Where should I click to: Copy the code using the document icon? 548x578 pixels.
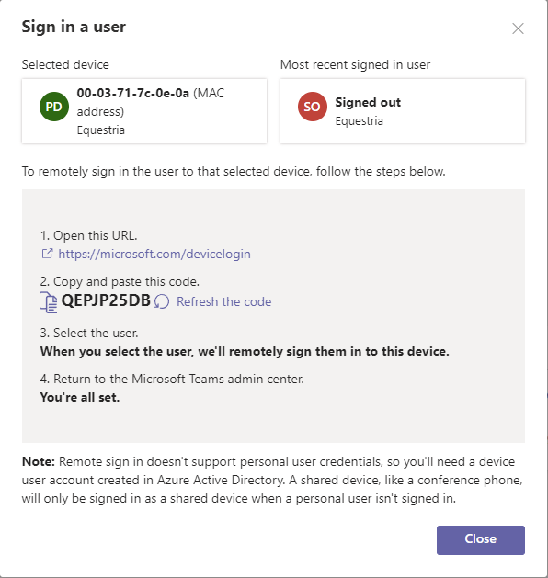coord(49,302)
